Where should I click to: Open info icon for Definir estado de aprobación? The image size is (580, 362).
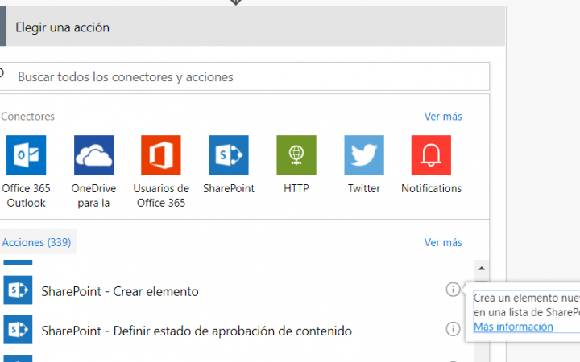click(453, 329)
